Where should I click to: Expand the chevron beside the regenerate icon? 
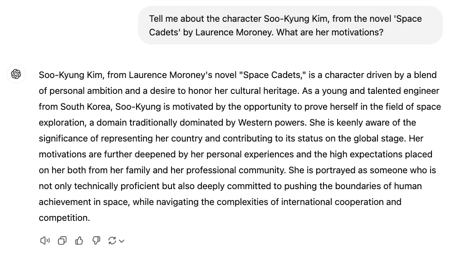(x=122, y=241)
